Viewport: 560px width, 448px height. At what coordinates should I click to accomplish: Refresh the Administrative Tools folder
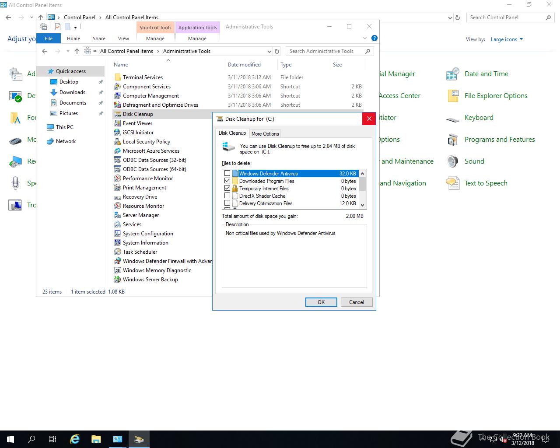276,51
